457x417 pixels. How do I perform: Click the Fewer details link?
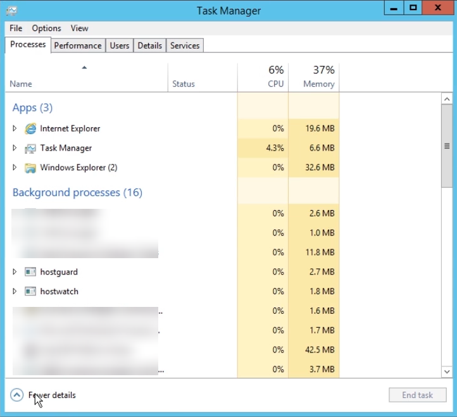click(52, 395)
